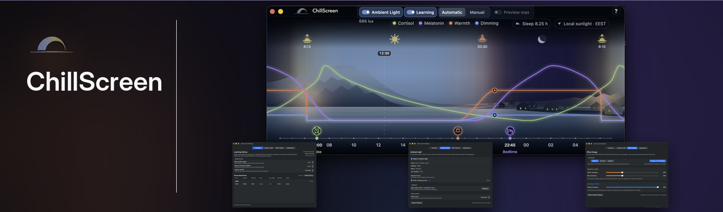Click the sunrise icon at 6:13

[x=307, y=38]
